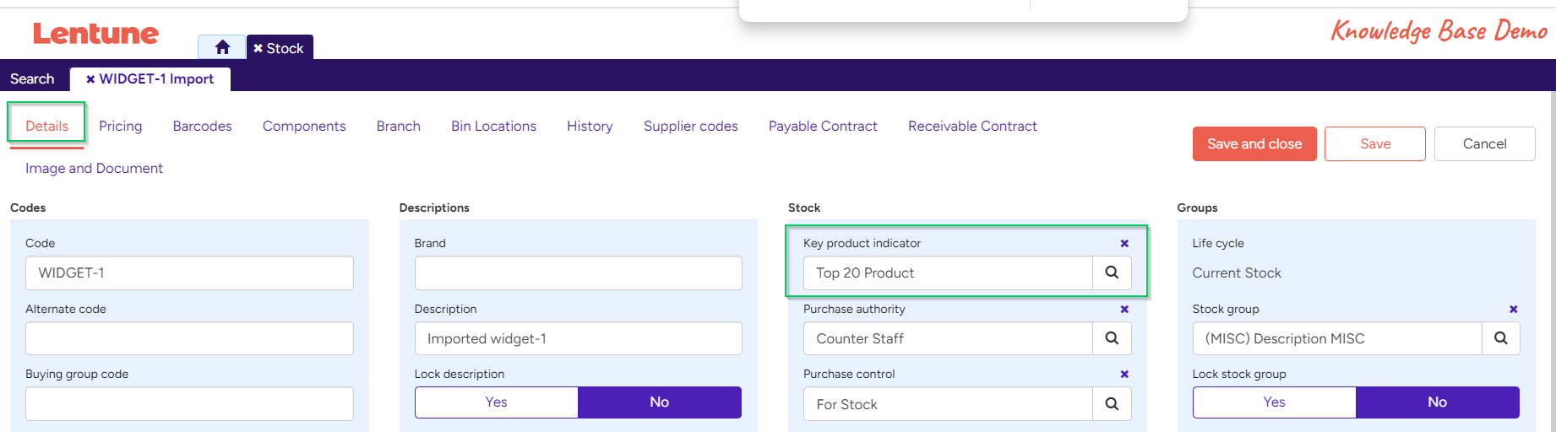
Task: Click into the Alternate code field
Action: click(189, 338)
